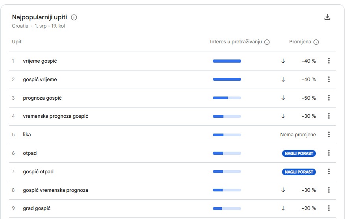Show info for Interes u pretraživanju column
Viewport: 345px width, 219px height.
click(267, 42)
